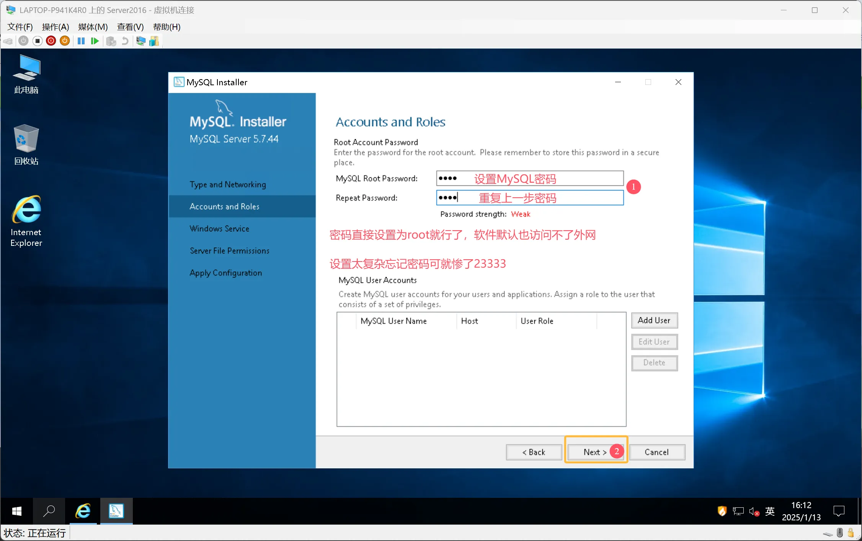Select the 此电脑 desktop icon
Image resolution: width=862 pixels, height=541 pixels.
26,74
